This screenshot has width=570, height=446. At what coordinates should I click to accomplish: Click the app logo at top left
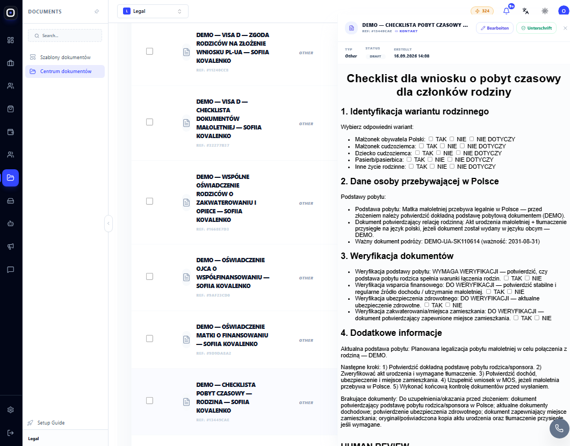pos(11,13)
